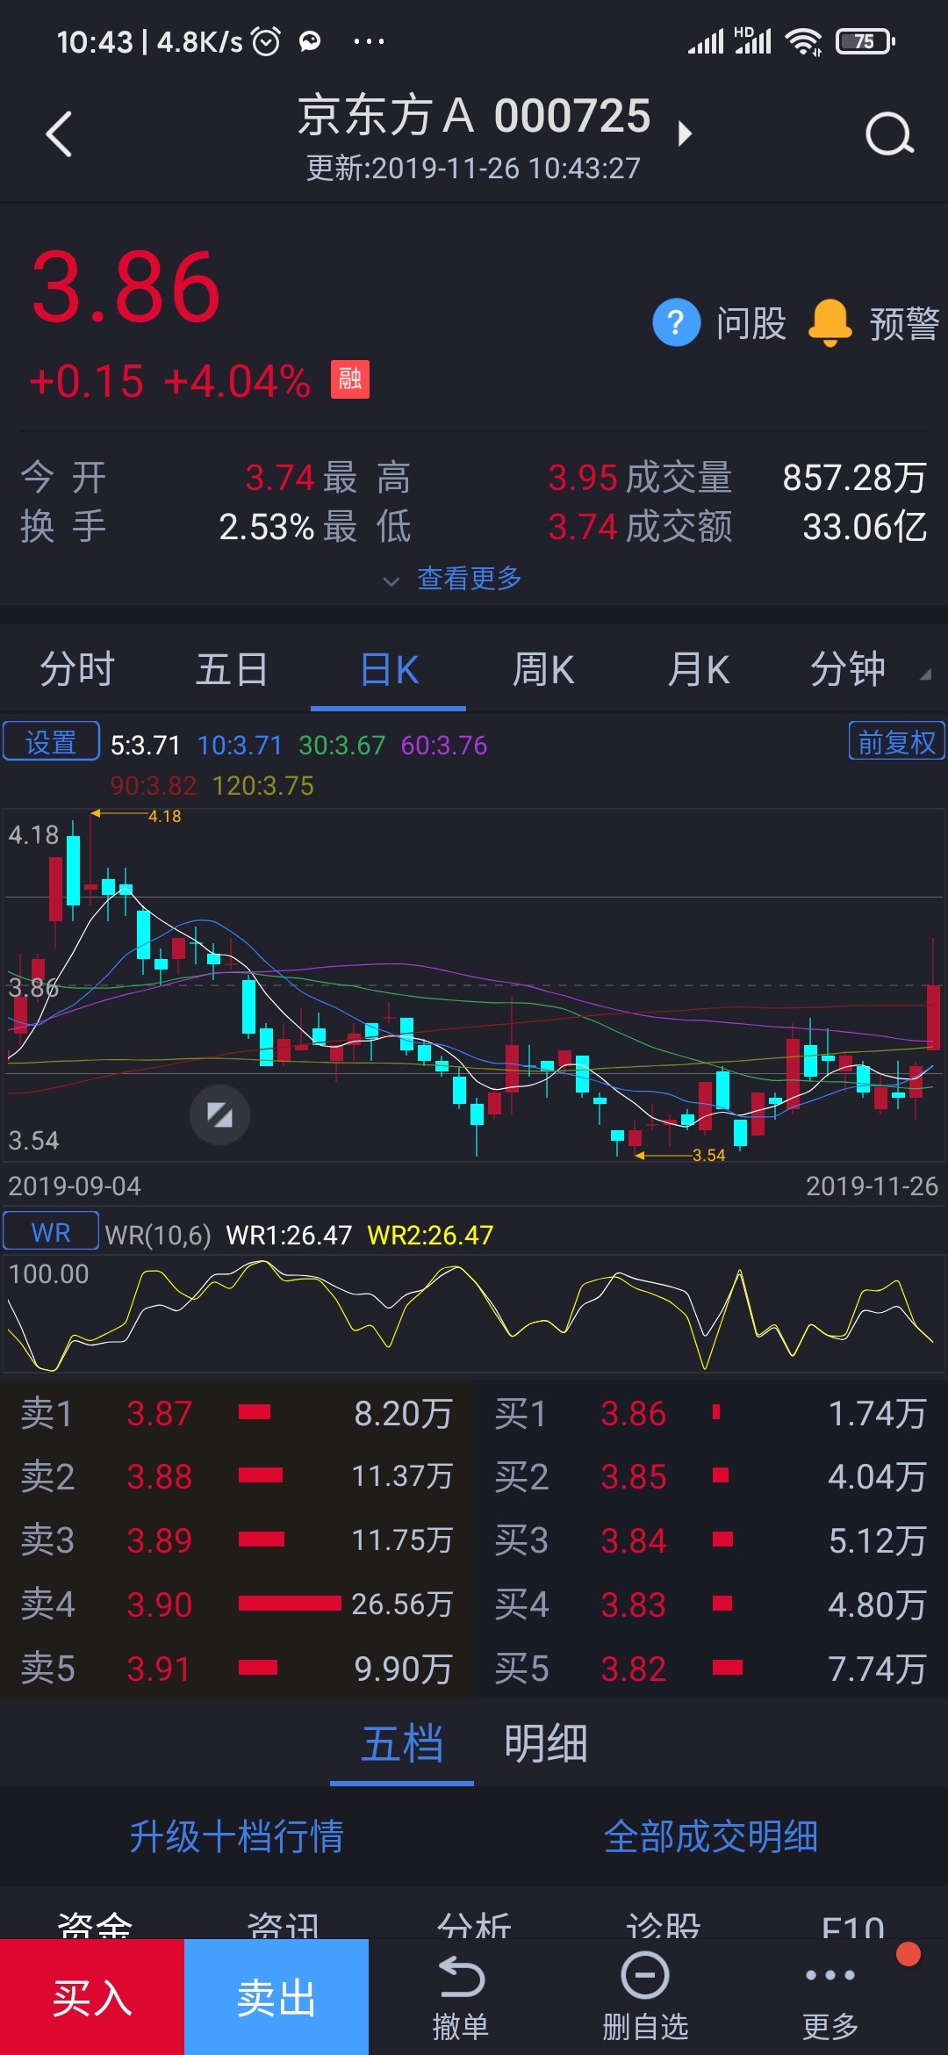Tap the back arrow icon
Viewport: 948px width, 2055px height.
[59, 134]
